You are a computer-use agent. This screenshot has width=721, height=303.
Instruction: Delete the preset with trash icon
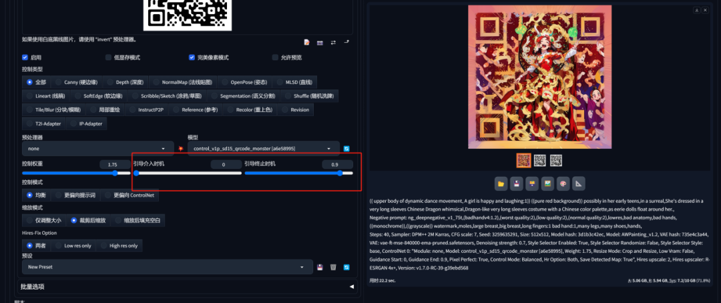[333, 267]
